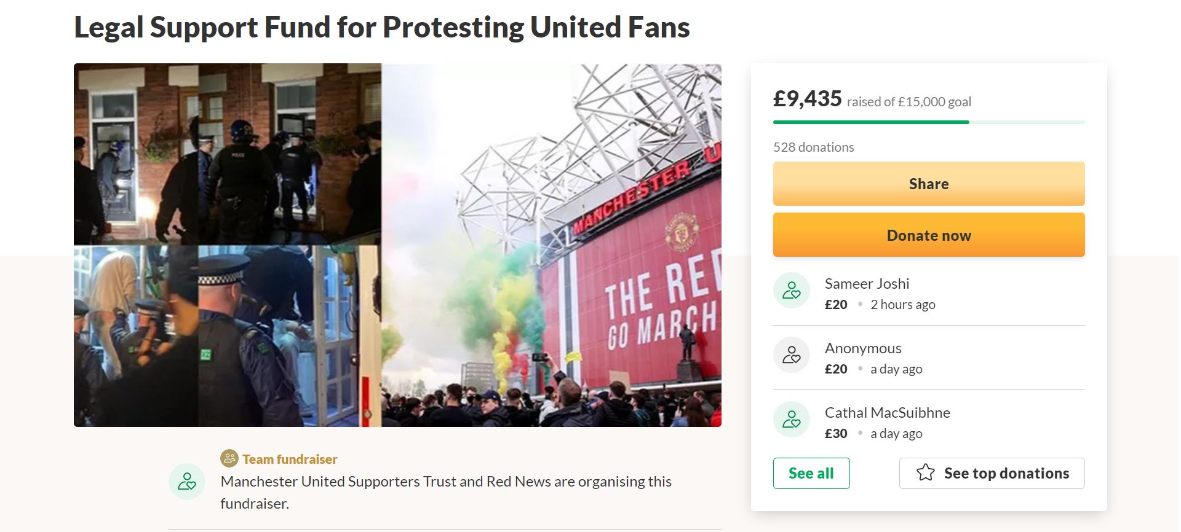Click the Cathal MacSuibhne donor name
This screenshot has height=532, width=1181.
tap(887, 413)
